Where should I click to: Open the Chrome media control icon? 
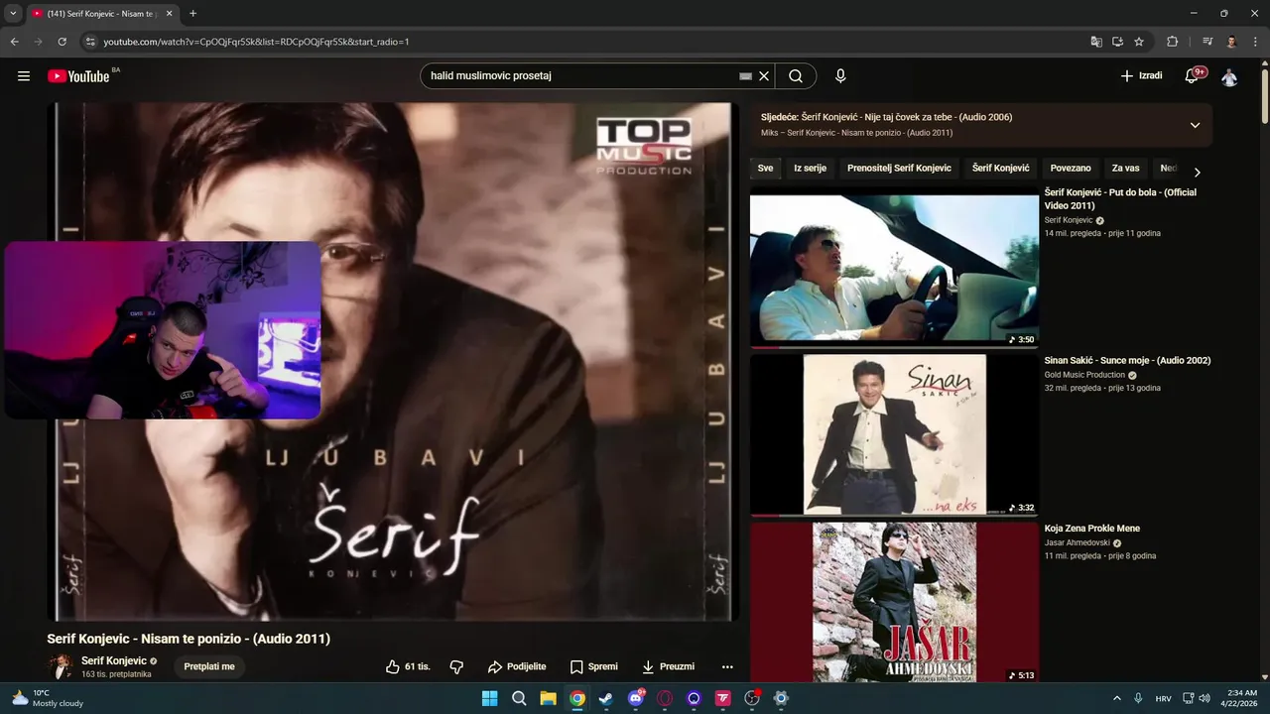click(x=1207, y=42)
